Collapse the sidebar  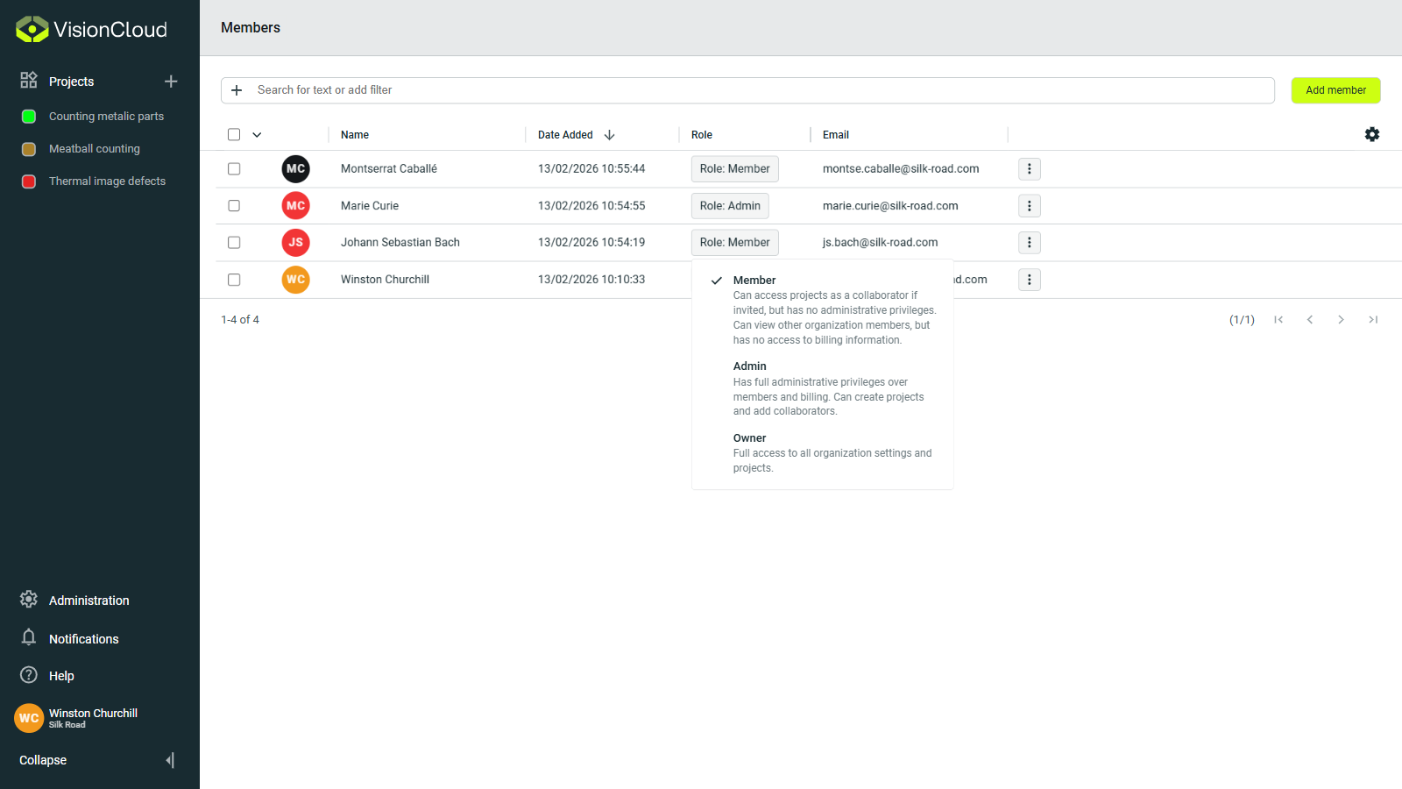[41, 759]
